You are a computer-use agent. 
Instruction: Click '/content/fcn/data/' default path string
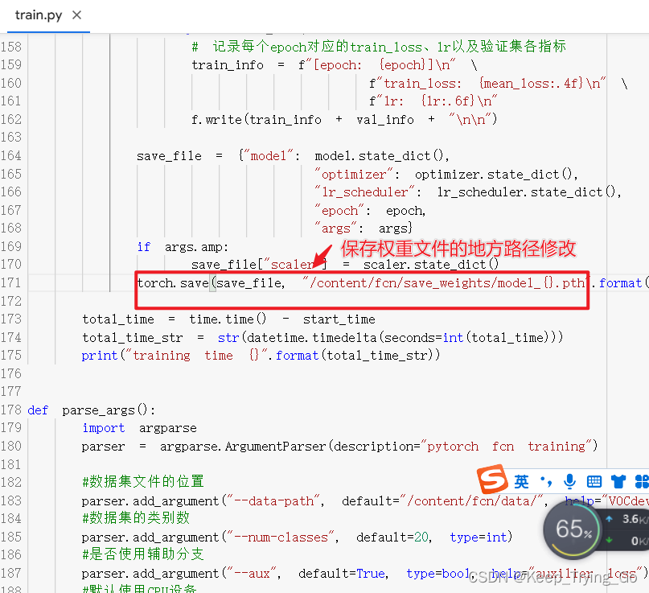click(472, 501)
